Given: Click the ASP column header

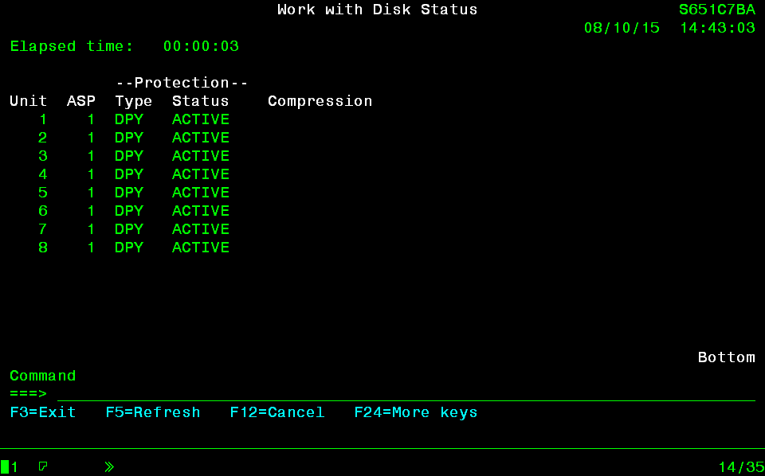Looking at the screenshot, I should click(81, 101).
